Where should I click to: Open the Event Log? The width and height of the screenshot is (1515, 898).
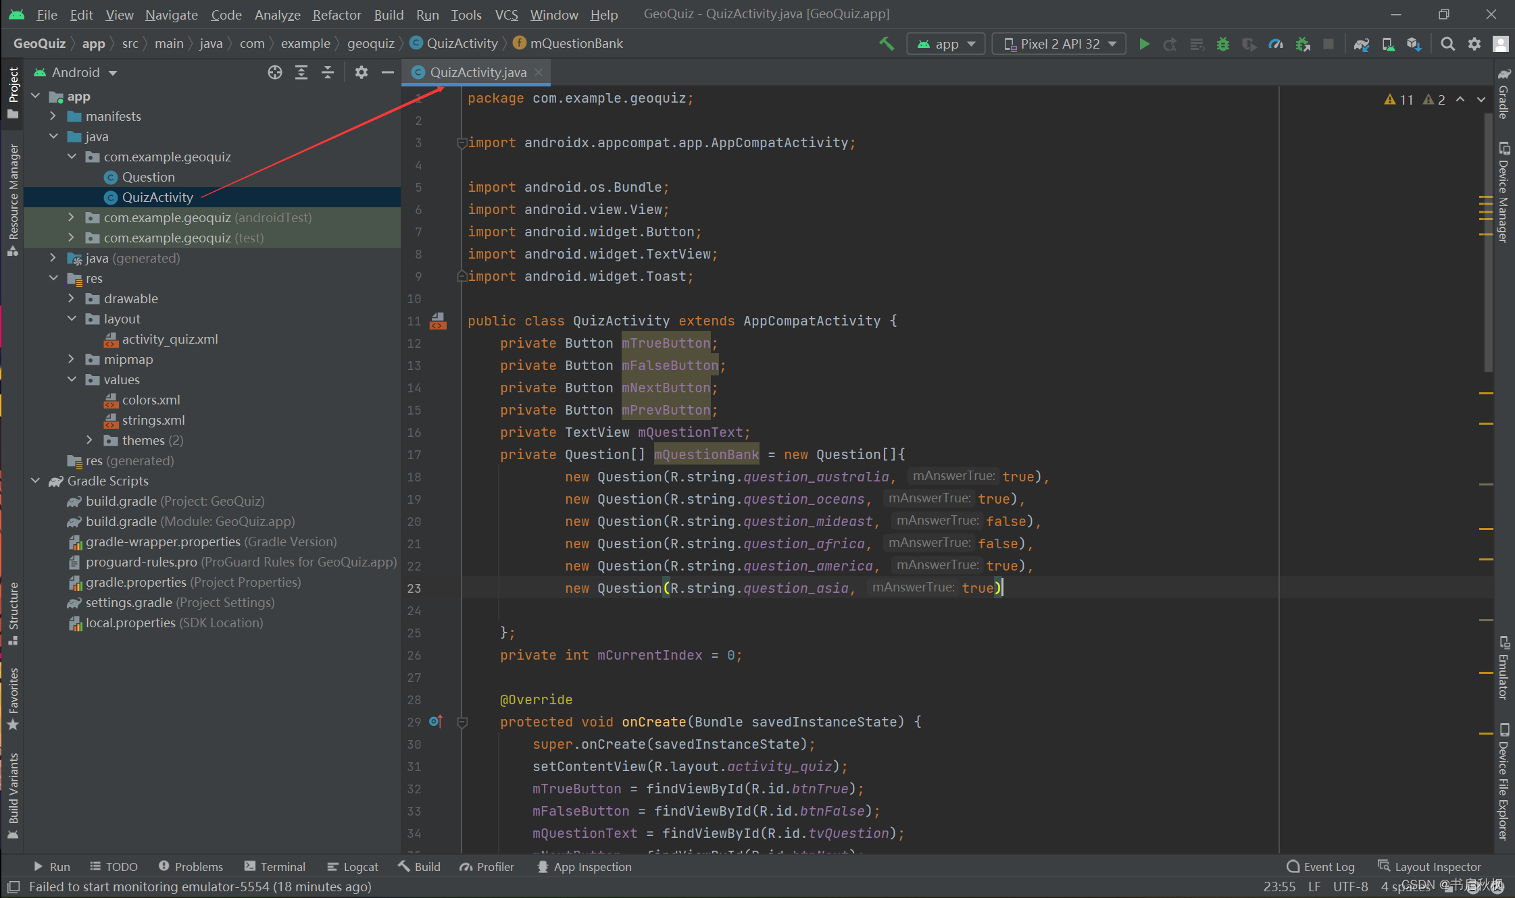click(1321, 867)
